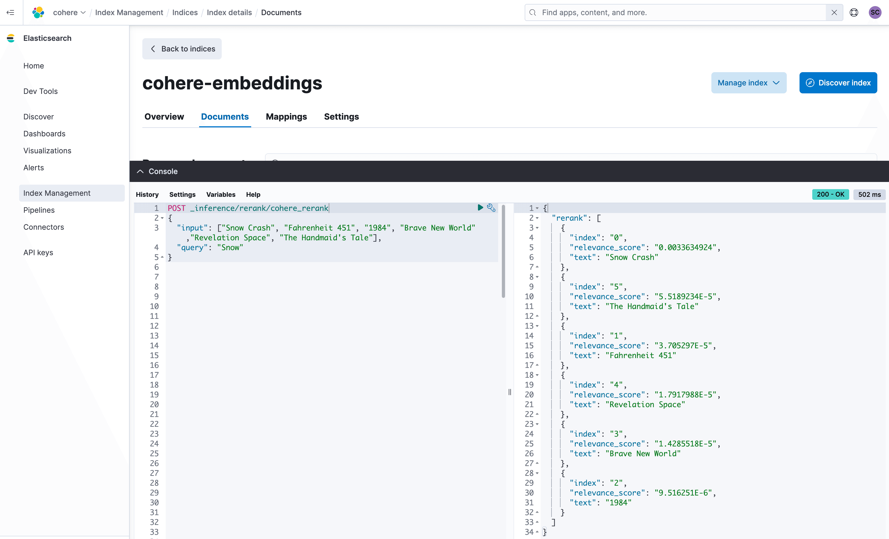Open Dev Tools in the sidebar
The height and width of the screenshot is (539, 889).
(x=40, y=91)
